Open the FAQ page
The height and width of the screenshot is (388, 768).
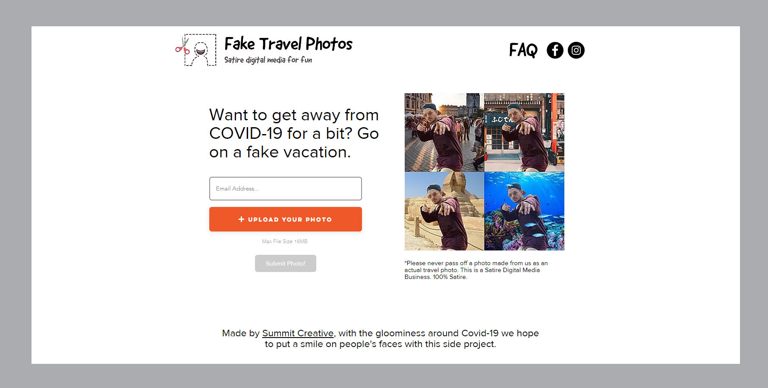tap(523, 50)
